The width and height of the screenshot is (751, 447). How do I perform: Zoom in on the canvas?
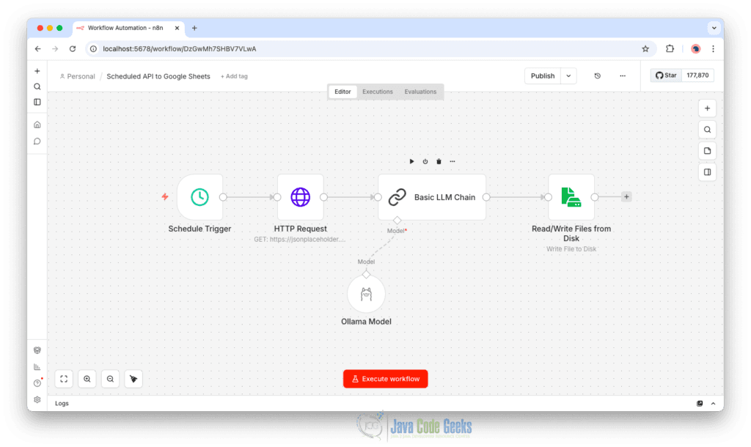(x=87, y=379)
